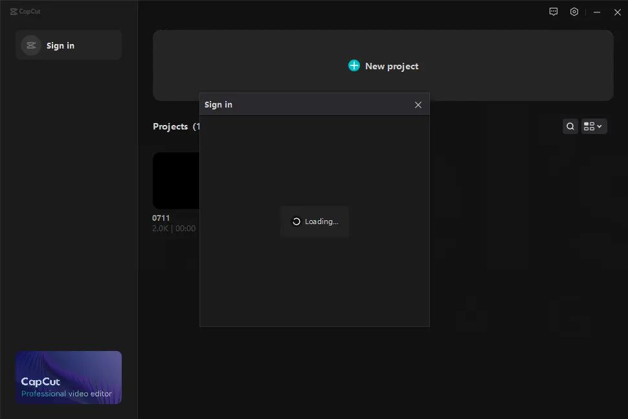Click the CapCut logo in title bar
This screenshot has height=419, width=628.
[x=25, y=12]
